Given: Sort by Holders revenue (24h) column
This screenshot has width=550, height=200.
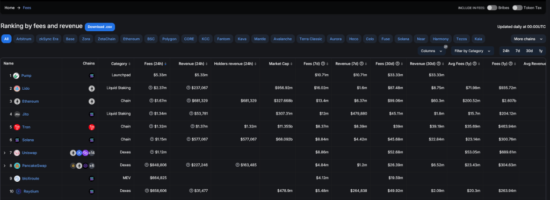Looking at the screenshot, I should pyautogui.click(x=235, y=64).
